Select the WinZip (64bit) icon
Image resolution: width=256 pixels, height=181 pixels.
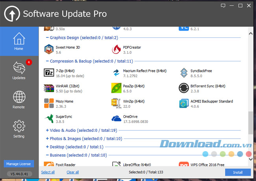point(116,103)
